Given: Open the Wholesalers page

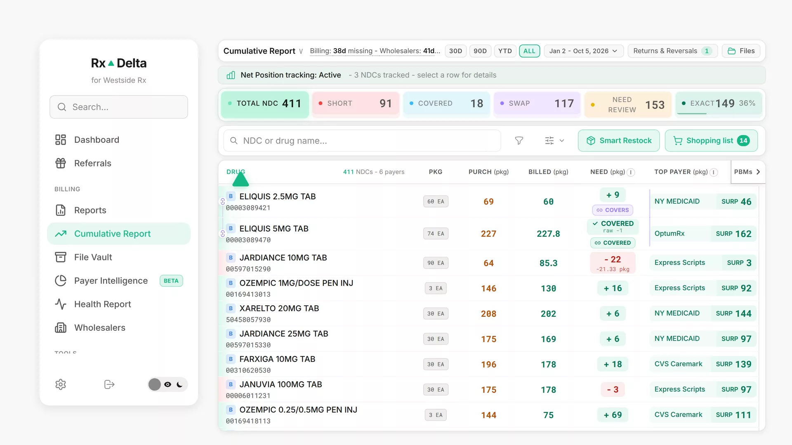Looking at the screenshot, I should click(x=119, y=328).
